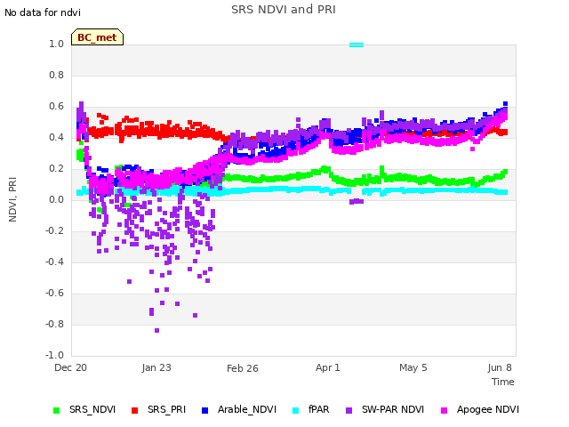The image size is (569, 427).
Task: Click the red SRS_PRI legend swatch
Action: click(134, 410)
